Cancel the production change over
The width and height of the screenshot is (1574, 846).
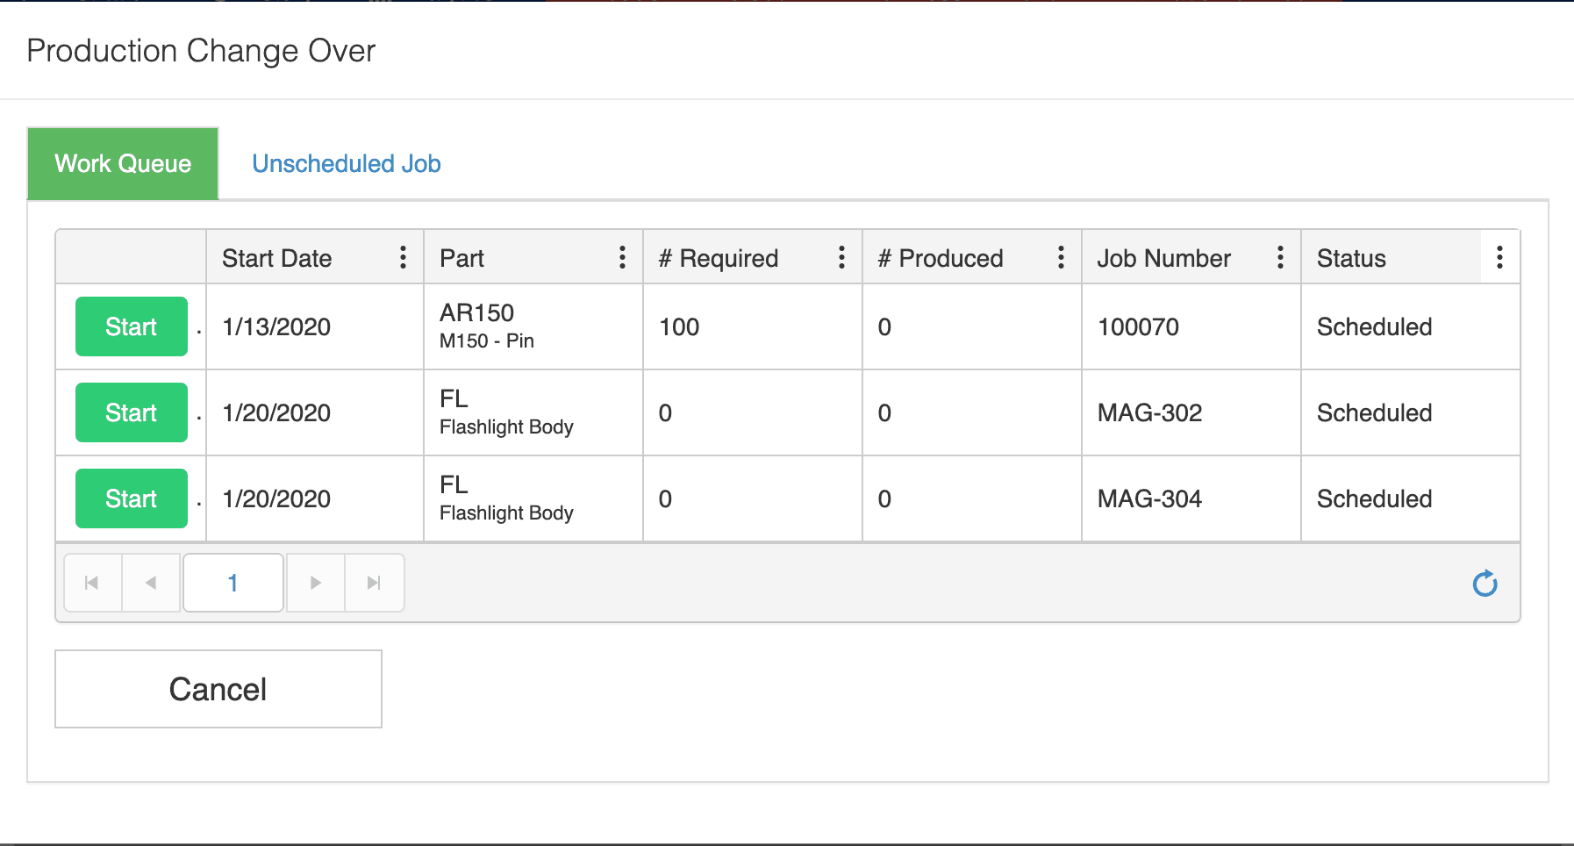click(218, 689)
